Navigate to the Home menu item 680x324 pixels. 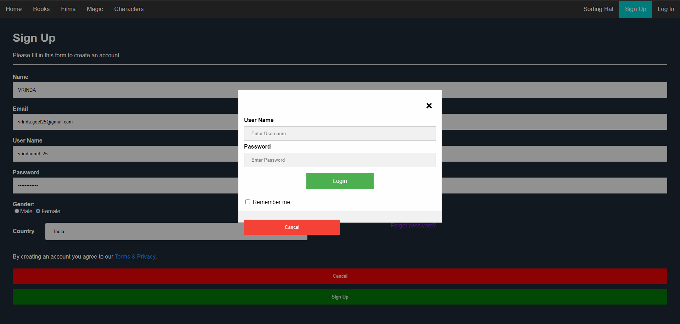(13, 9)
